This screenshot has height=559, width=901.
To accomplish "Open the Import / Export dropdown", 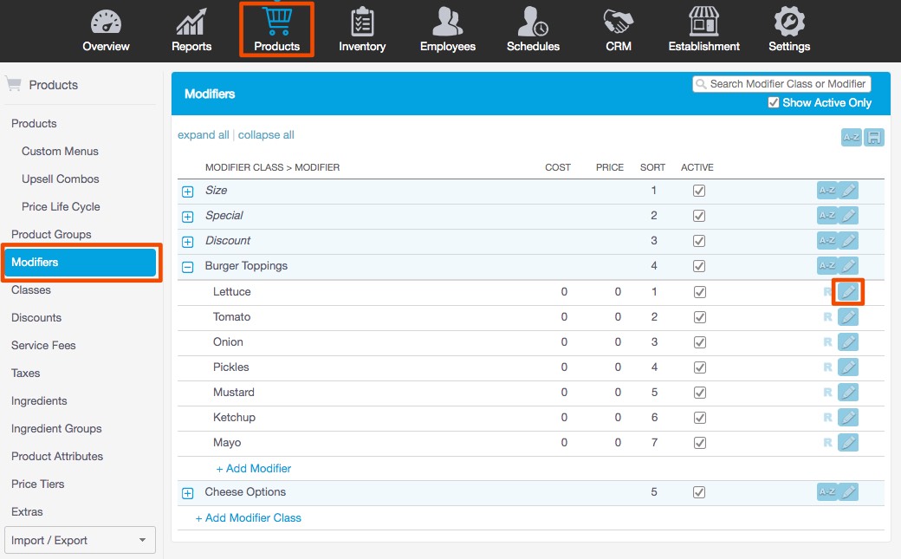I will (x=80, y=540).
